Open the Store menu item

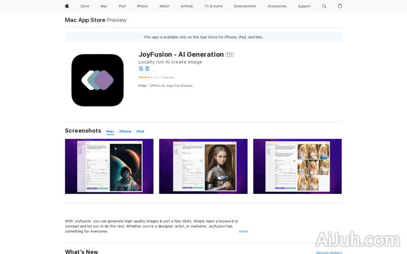click(85, 6)
